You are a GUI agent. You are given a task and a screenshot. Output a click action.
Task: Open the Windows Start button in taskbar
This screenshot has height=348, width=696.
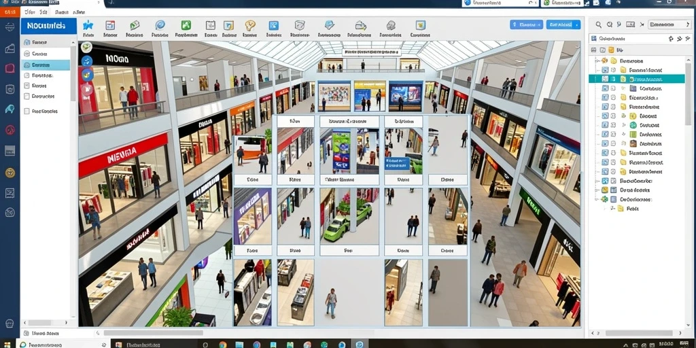[7, 344]
